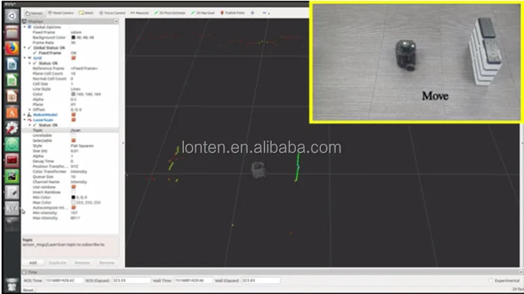Image resolution: width=524 pixels, height=294 pixels.
Task: Toggle the Selectable checkbox
Action: coord(73,141)
